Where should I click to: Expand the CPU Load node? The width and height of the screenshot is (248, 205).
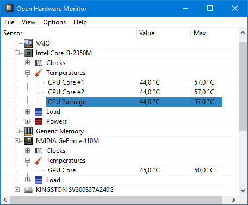tap(27, 112)
